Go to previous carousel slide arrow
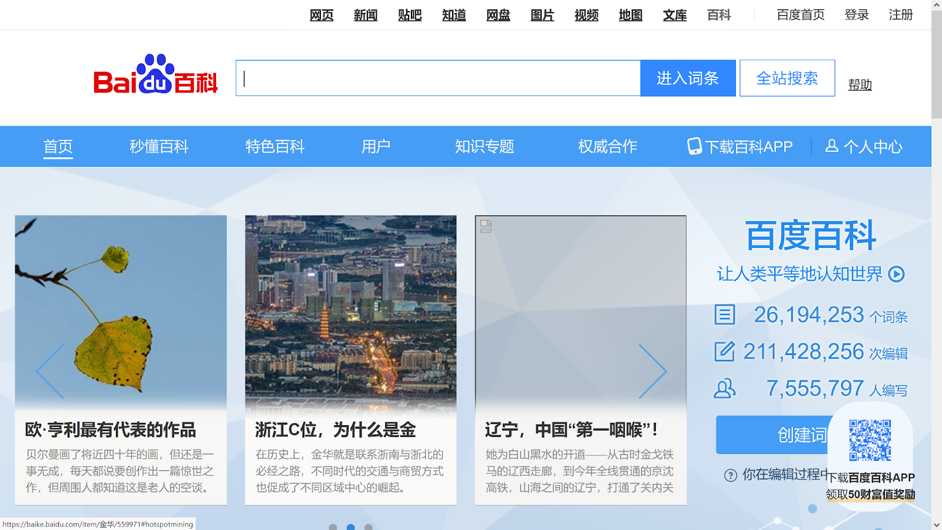 (x=50, y=372)
